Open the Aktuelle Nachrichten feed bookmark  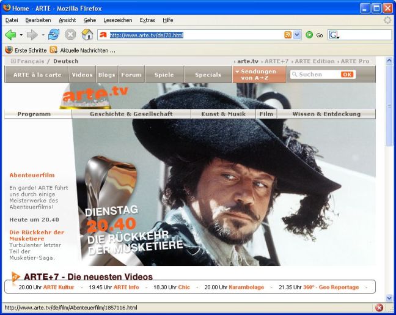82,50
